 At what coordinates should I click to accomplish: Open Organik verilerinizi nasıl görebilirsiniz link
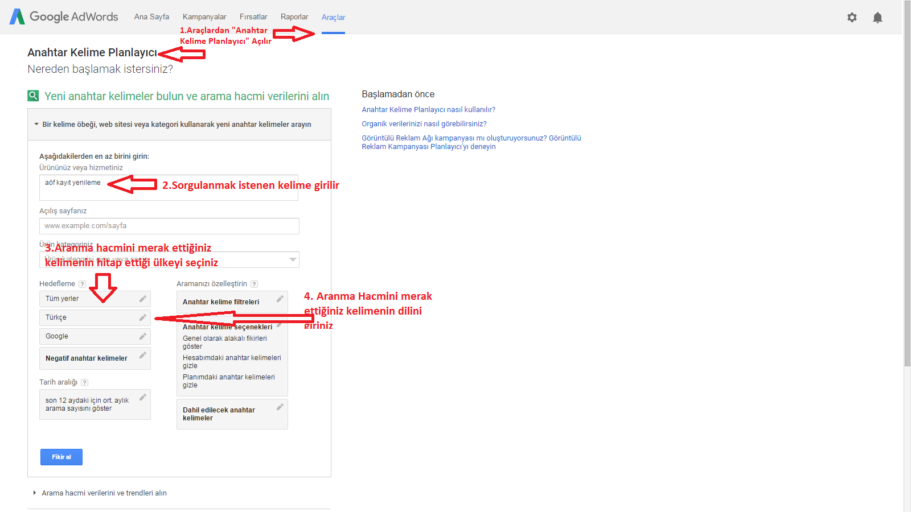[424, 123]
